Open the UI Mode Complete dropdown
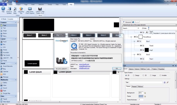Image resolution: width=177 pixels, height=105 pixels. 13,19
